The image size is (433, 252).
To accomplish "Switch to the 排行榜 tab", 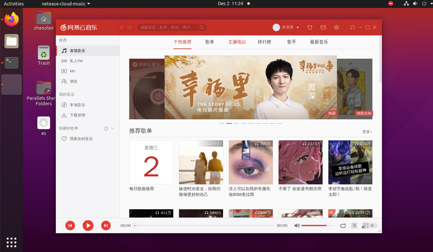I will click(x=264, y=42).
